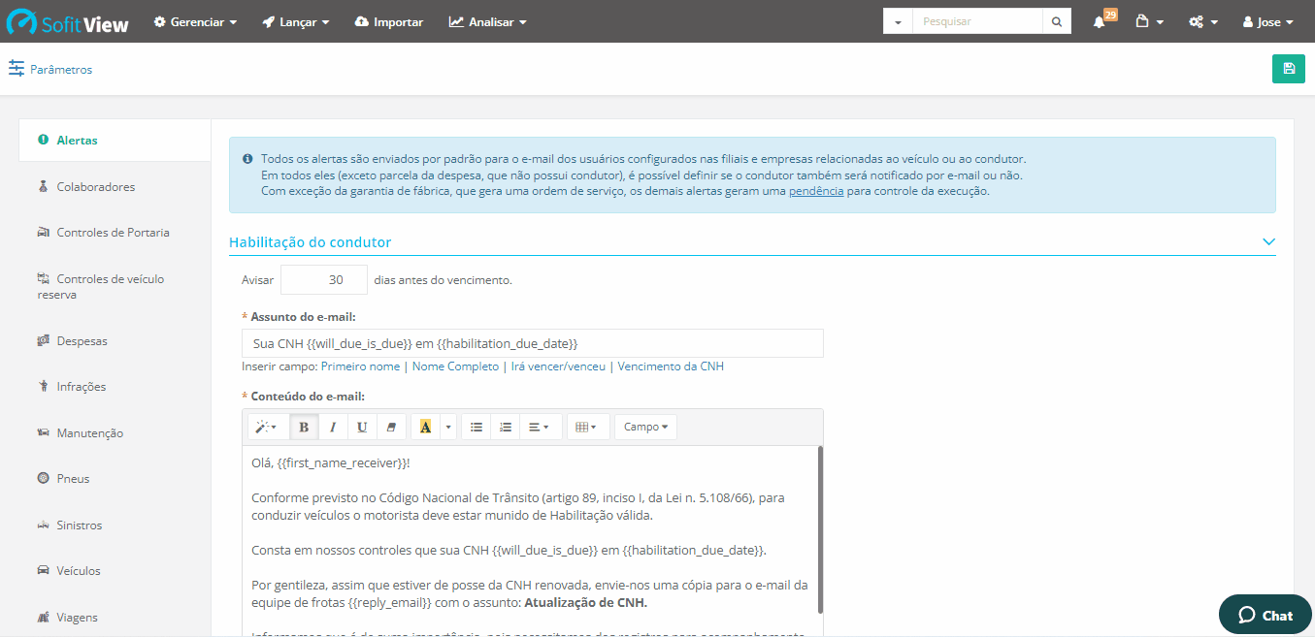The height and width of the screenshot is (637, 1315).
Task: Open the Campo dropdown in editor toolbar
Action: (x=645, y=427)
